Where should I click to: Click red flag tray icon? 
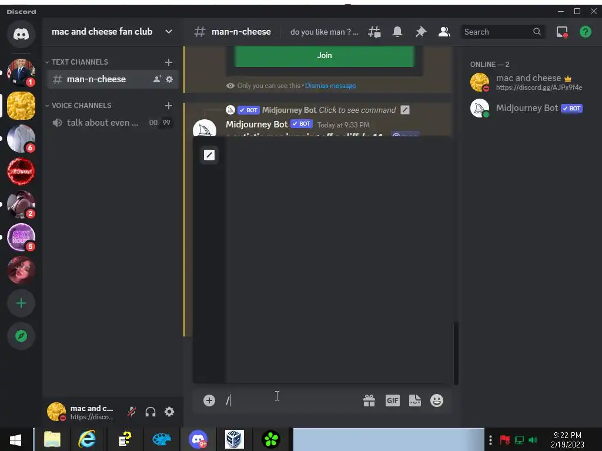click(505, 440)
